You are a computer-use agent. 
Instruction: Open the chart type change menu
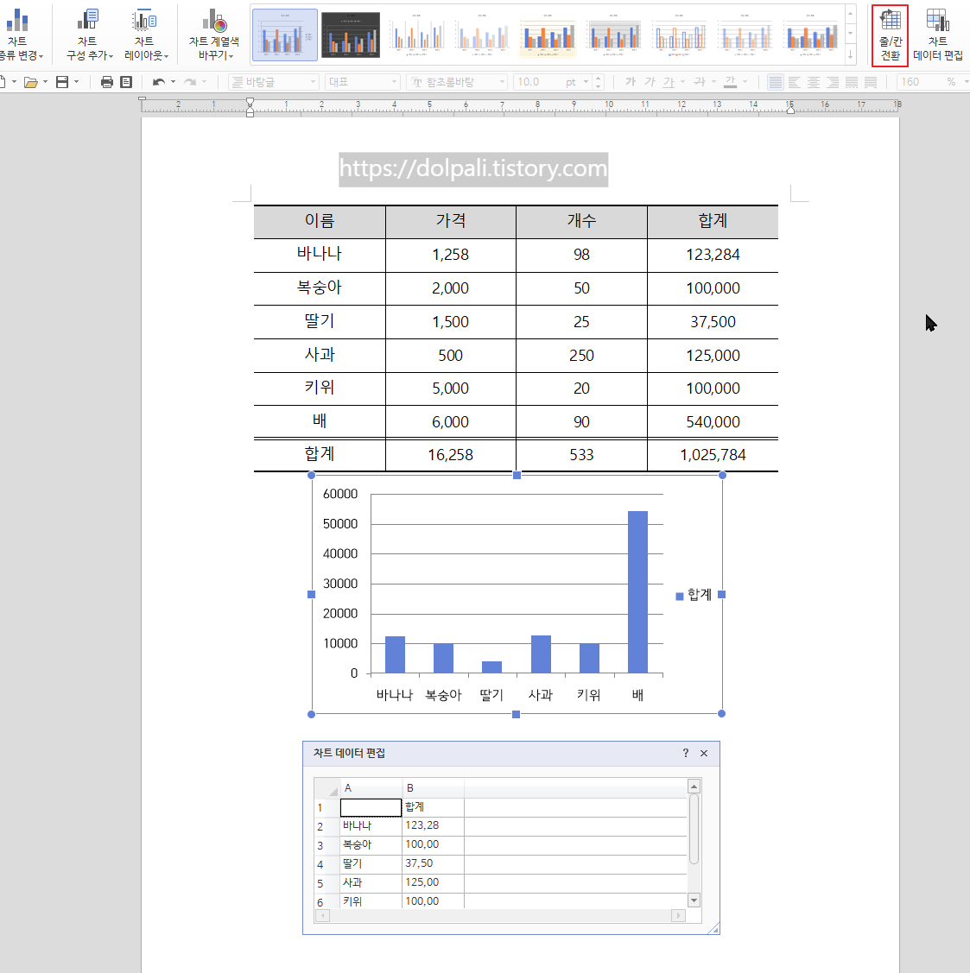21,35
